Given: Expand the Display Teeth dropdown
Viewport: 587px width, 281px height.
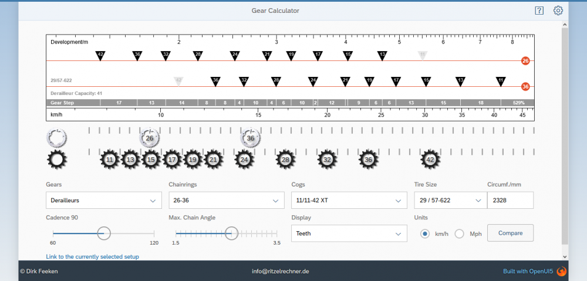Looking at the screenshot, I should point(349,233).
